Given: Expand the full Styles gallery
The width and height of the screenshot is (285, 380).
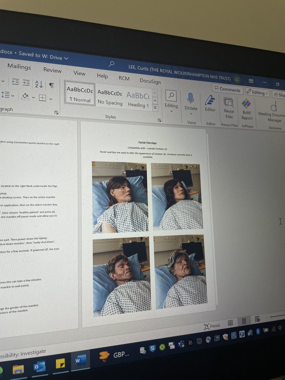Looking at the screenshot, I should [155, 107].
